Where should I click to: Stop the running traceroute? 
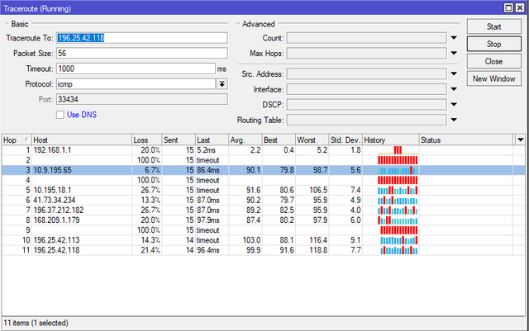pyautogui.click(x=494, y=44)
